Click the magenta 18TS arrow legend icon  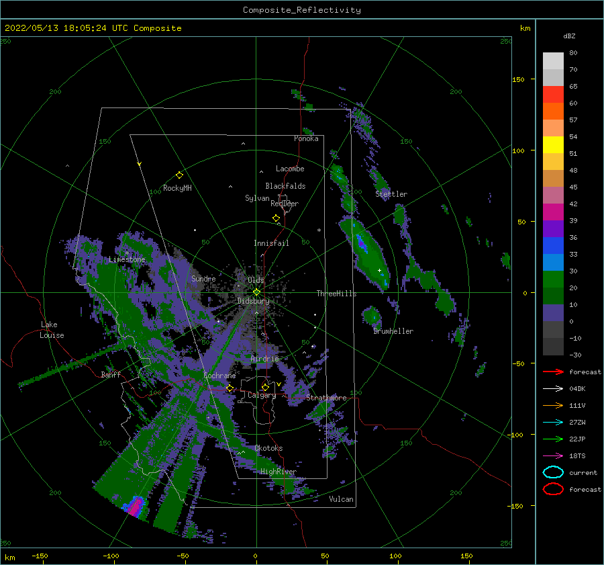click(553, 456)
